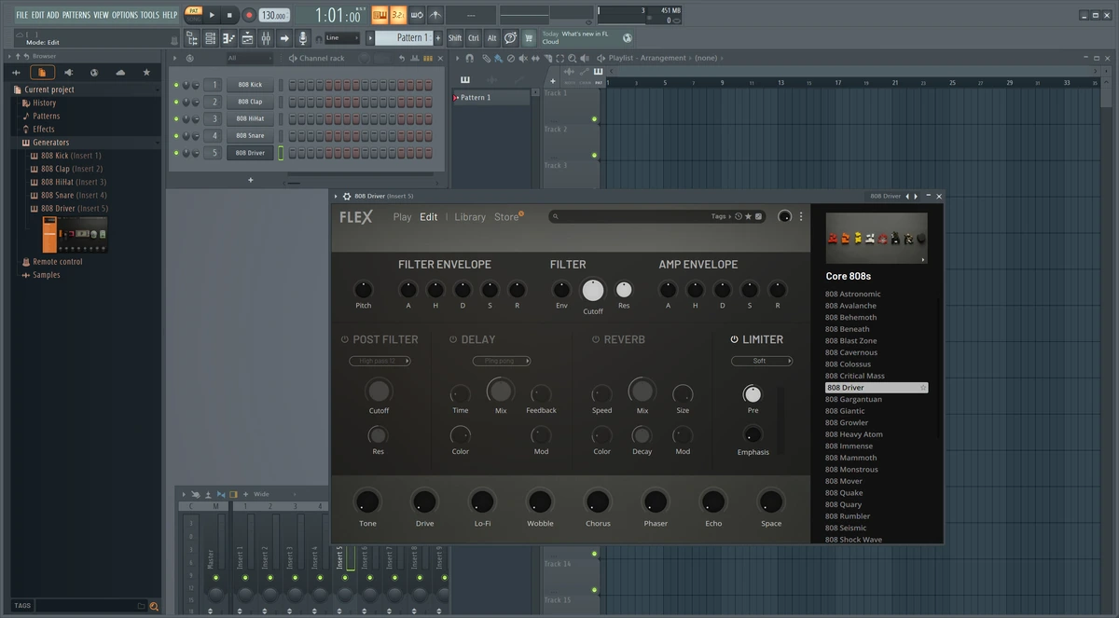
Task: Select the cloud tab in Browser
Action: 120,72
